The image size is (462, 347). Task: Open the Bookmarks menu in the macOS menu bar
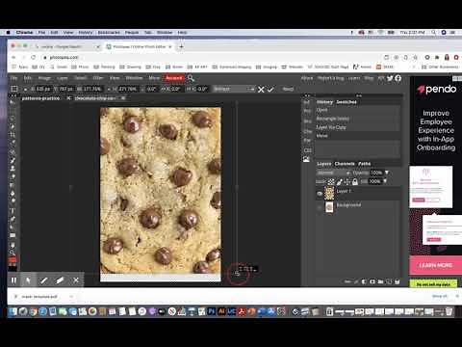coord(109,33)
